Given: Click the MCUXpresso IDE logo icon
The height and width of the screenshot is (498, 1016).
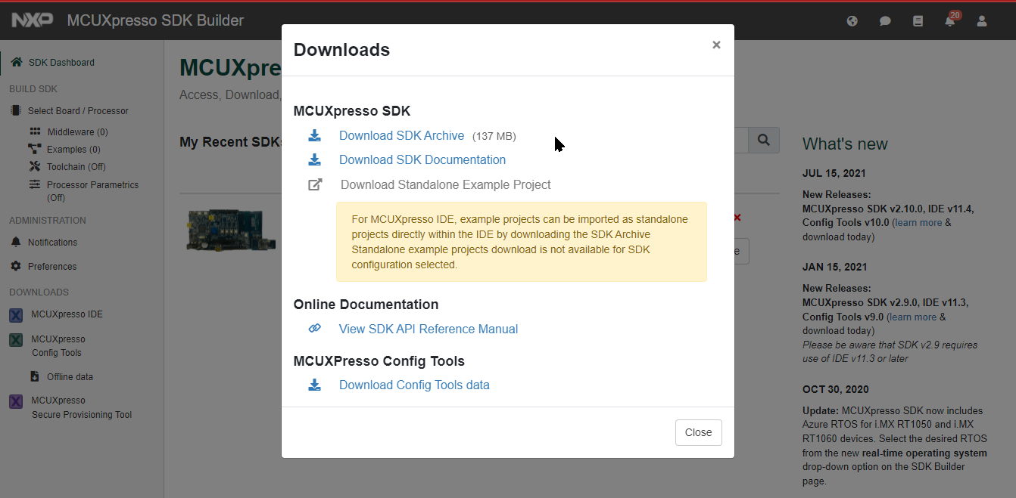Looking at the screenshot, I should 16,314.
